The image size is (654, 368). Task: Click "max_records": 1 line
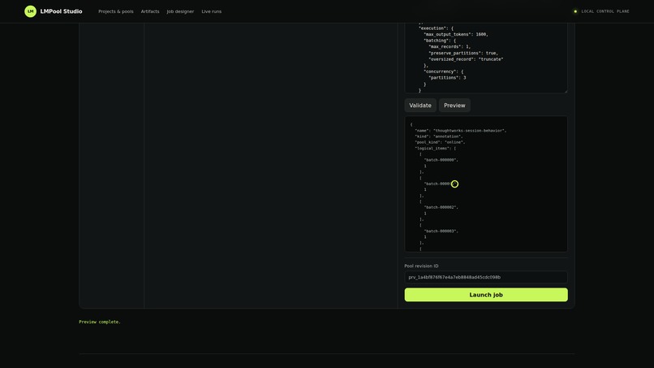coord(450,47)
